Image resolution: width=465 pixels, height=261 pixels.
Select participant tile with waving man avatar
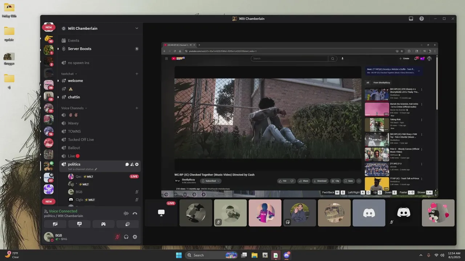pos(300,213)
